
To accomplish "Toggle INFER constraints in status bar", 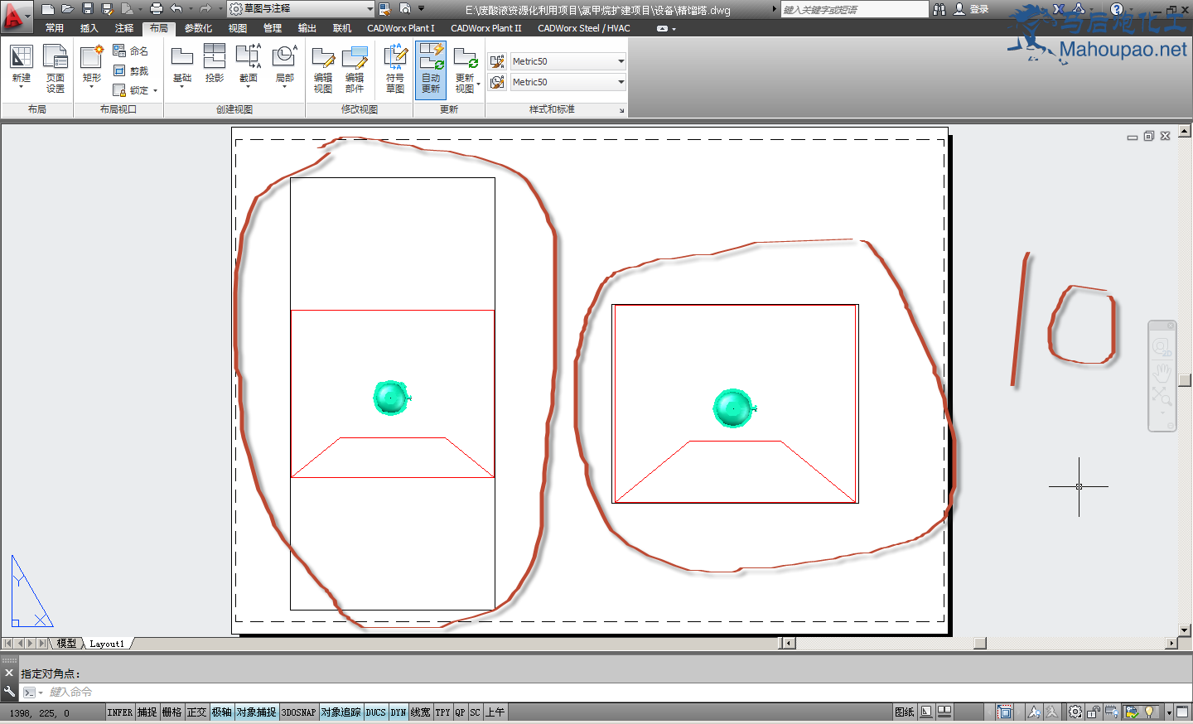I will coord(119,712).
